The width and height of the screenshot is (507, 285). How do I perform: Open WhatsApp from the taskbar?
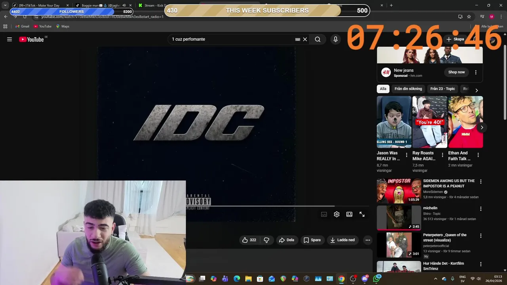pos(376,279)
